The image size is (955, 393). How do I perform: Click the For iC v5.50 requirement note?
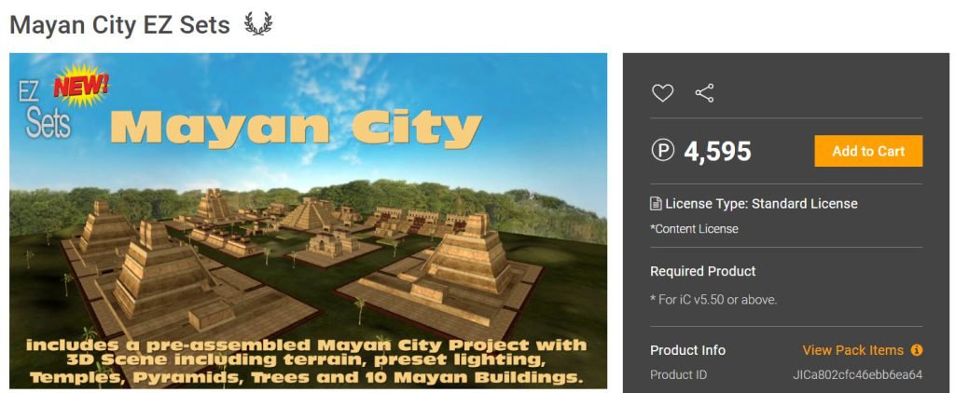[713, 299]
